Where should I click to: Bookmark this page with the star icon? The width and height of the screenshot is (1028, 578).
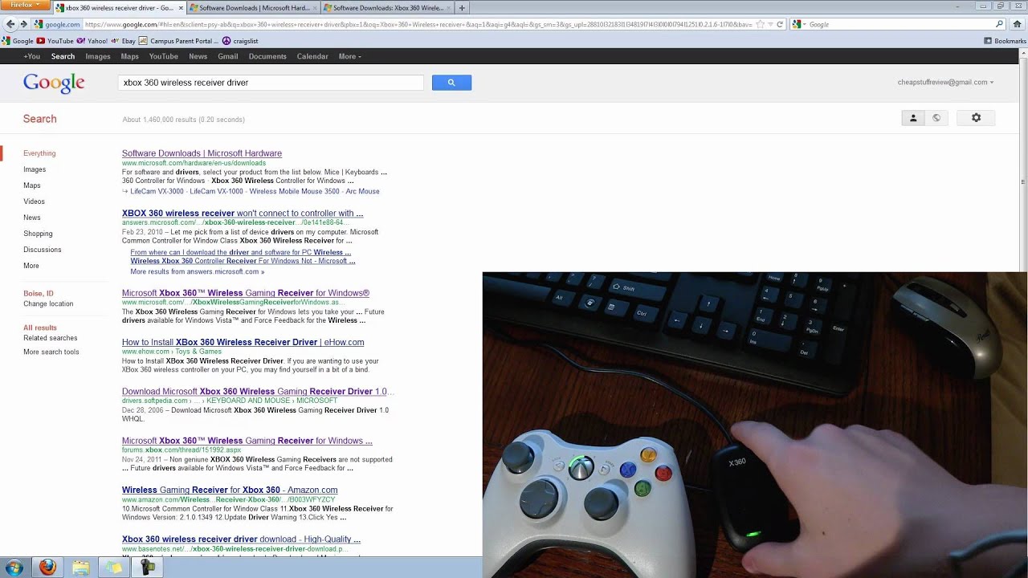click(760, 24)
